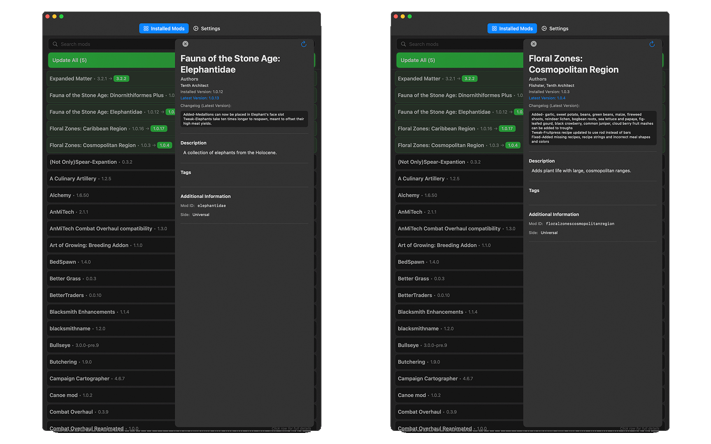This screenshot has width=711, height=444.
Task: Open Installed Mods tab in left window
Action: [x=164, y=28]
